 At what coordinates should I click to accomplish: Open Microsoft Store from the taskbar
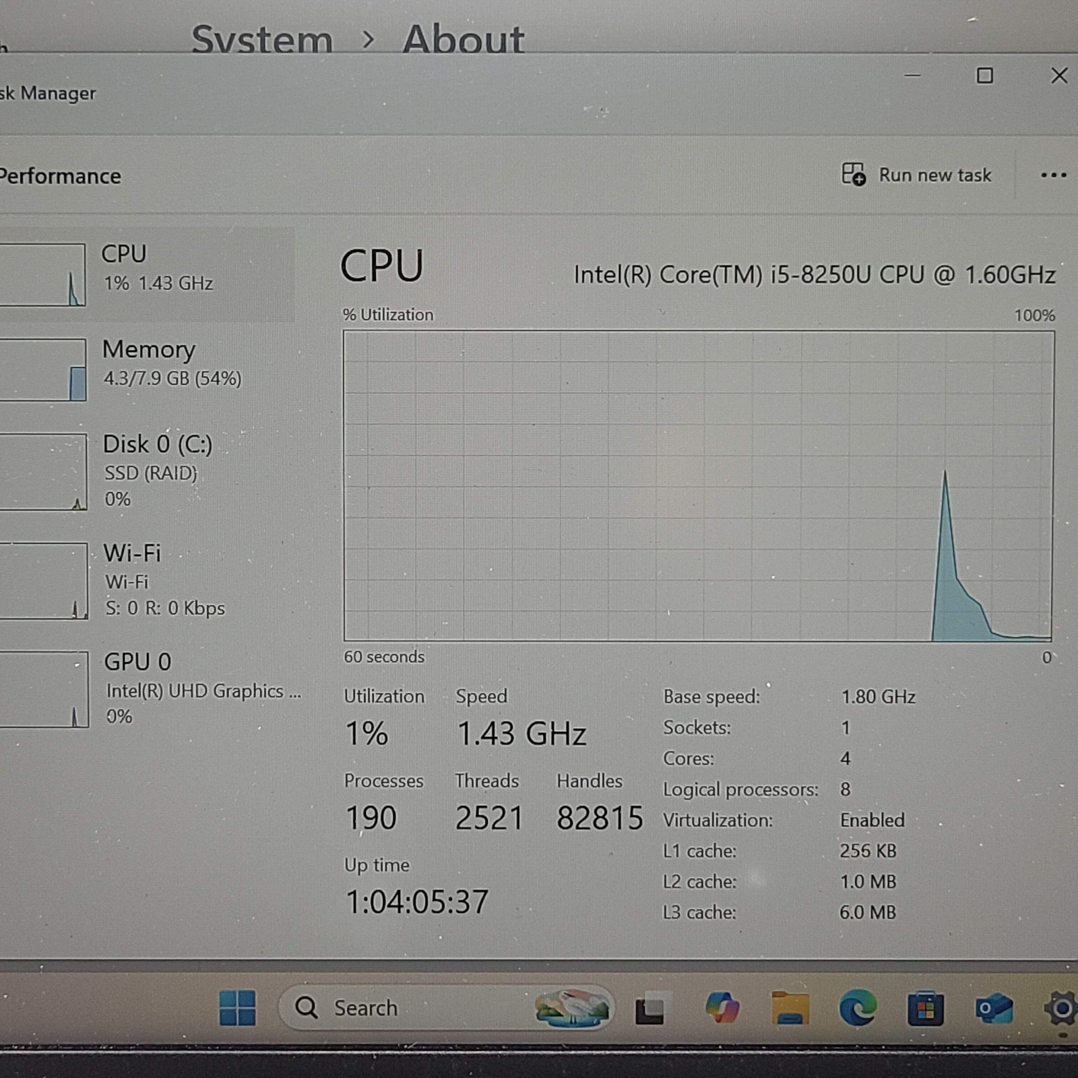pos(925,1009)
